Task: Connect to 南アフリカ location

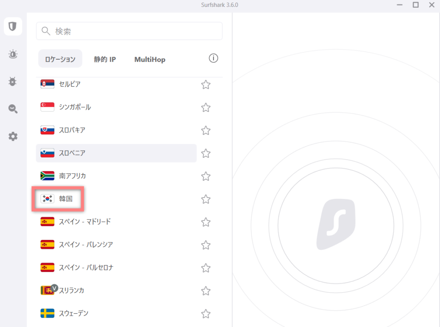Action: [x=116, y=176]
